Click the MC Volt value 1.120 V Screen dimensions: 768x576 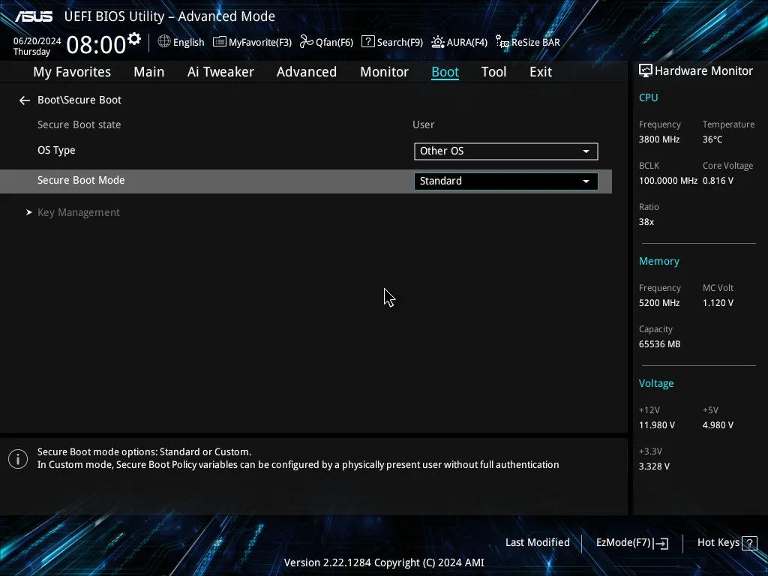point(718,303)
